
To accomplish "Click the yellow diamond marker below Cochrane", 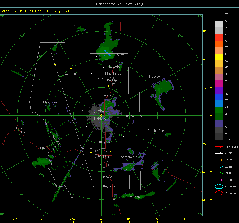I will coord(91,153).
